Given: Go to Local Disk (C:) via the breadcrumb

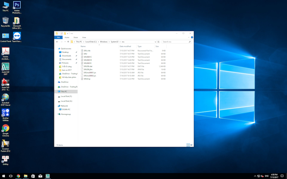Looking at the screenshot, I should (90, 41).
